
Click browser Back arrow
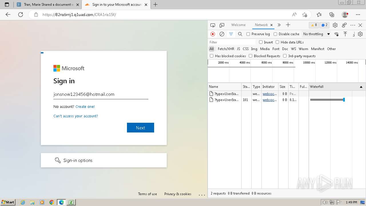[x=8, y=15]
